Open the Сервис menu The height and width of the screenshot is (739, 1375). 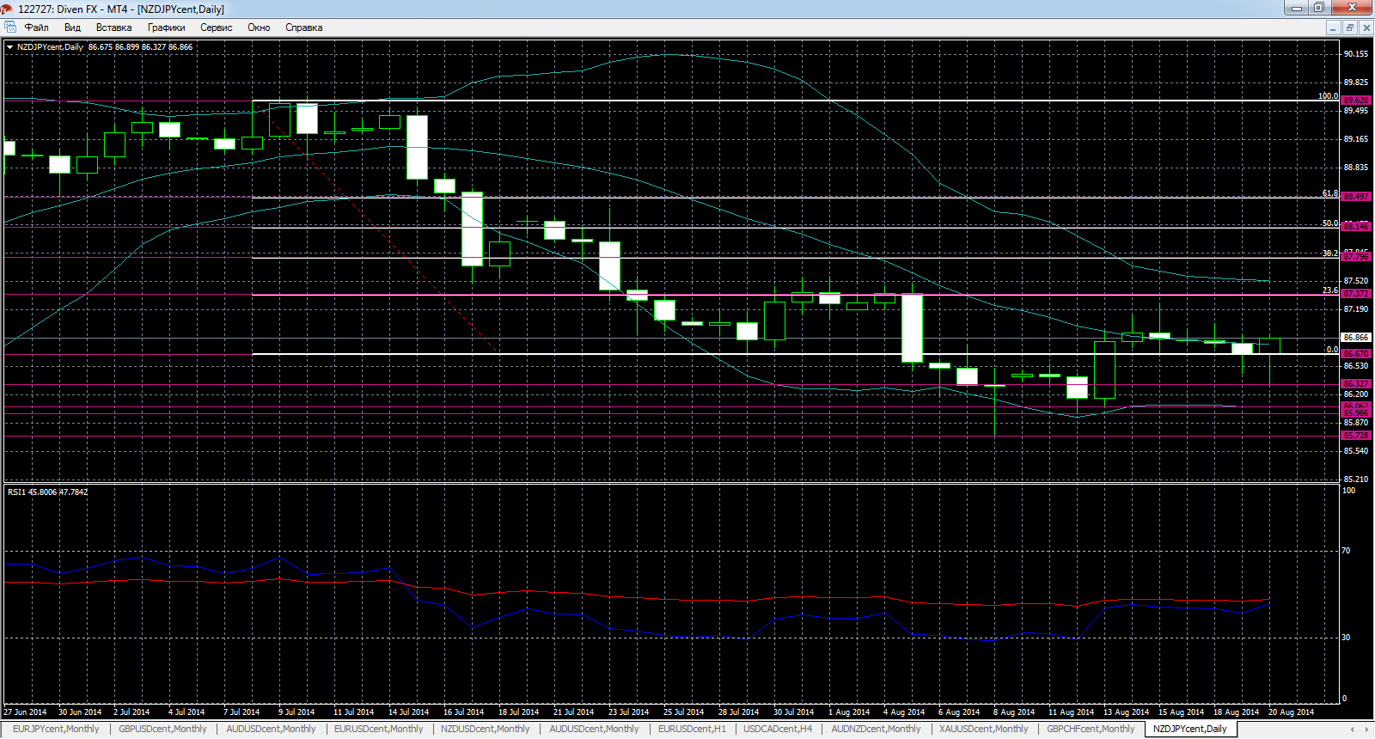coord(216,27)
